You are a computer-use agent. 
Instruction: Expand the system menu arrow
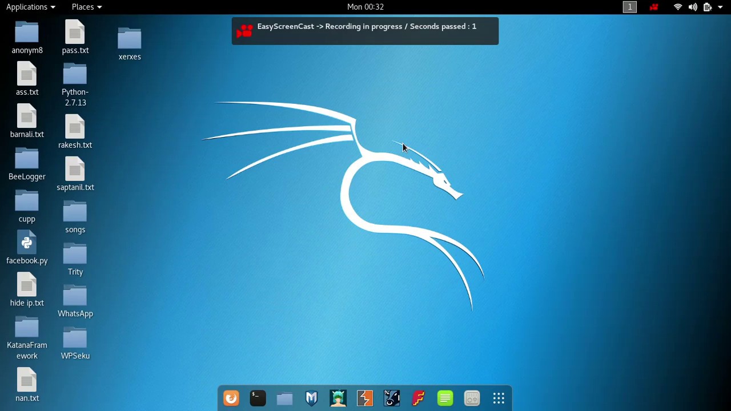(x=721, y=7)
